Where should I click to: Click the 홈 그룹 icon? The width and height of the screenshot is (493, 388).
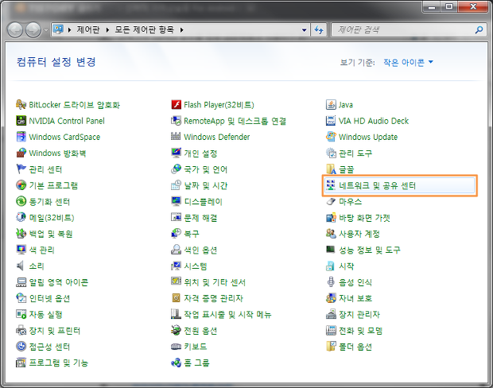pos(176,363)
